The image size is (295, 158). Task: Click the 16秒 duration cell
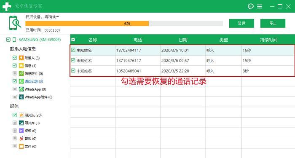point(247,51)
